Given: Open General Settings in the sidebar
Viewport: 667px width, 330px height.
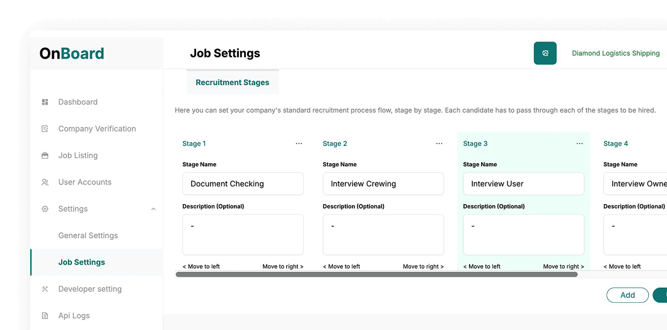Looking at the screenshot, I should coord(88,236).
